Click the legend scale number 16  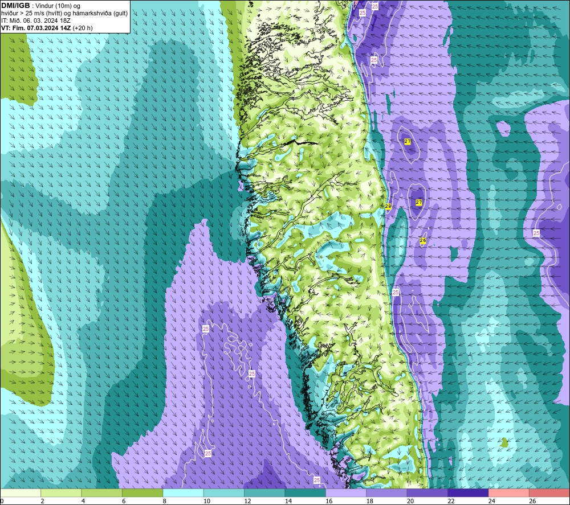329,501
